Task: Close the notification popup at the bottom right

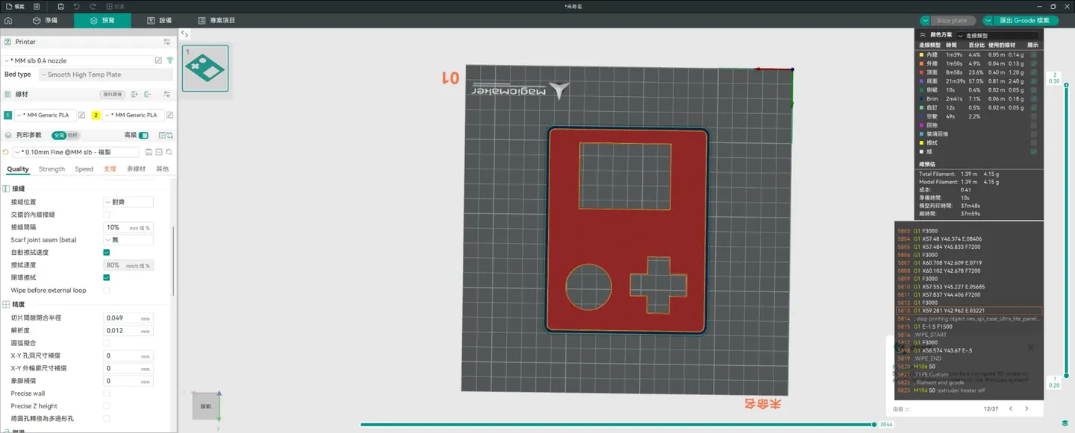Action: coord(1031,347)
